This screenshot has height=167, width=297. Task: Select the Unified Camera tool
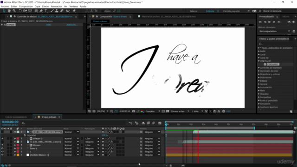tap(25, 11)
